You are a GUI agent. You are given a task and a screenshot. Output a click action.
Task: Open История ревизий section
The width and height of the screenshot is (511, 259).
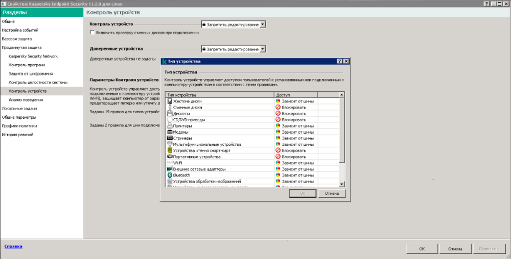click(17, 135)
